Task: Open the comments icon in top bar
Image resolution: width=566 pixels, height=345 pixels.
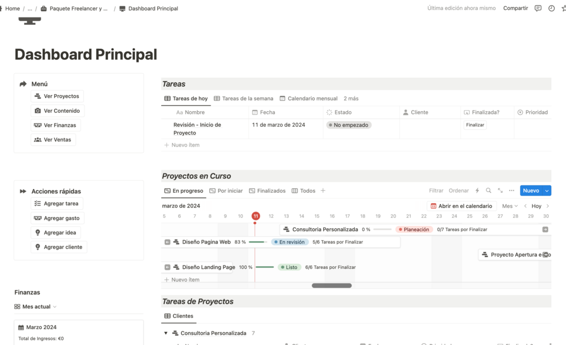Action: point(538,8)
